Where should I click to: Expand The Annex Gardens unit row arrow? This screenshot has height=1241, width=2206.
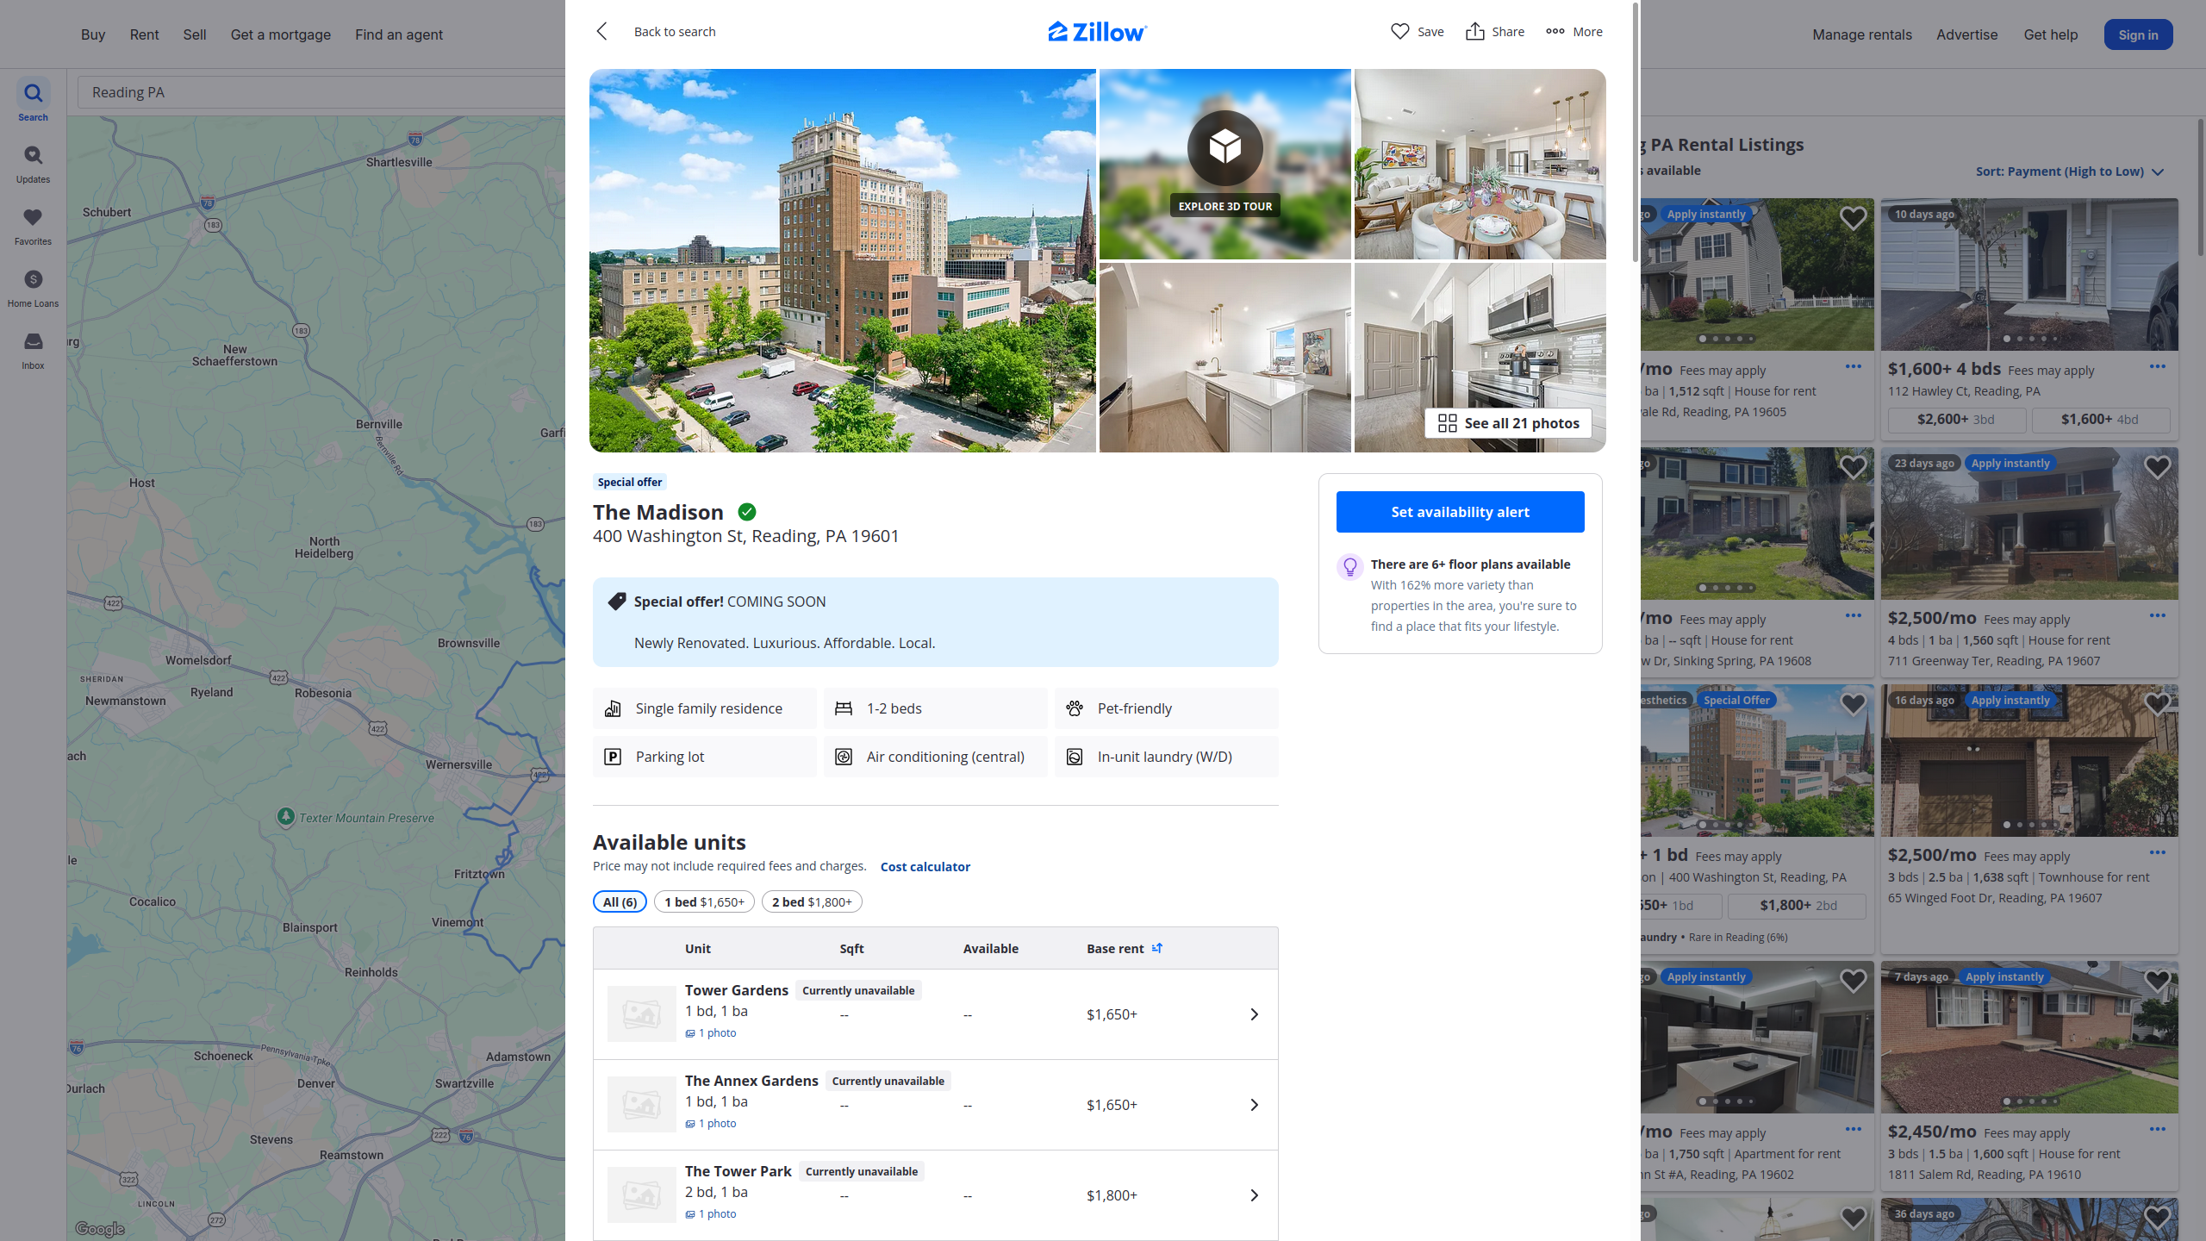(1255, 1105)
